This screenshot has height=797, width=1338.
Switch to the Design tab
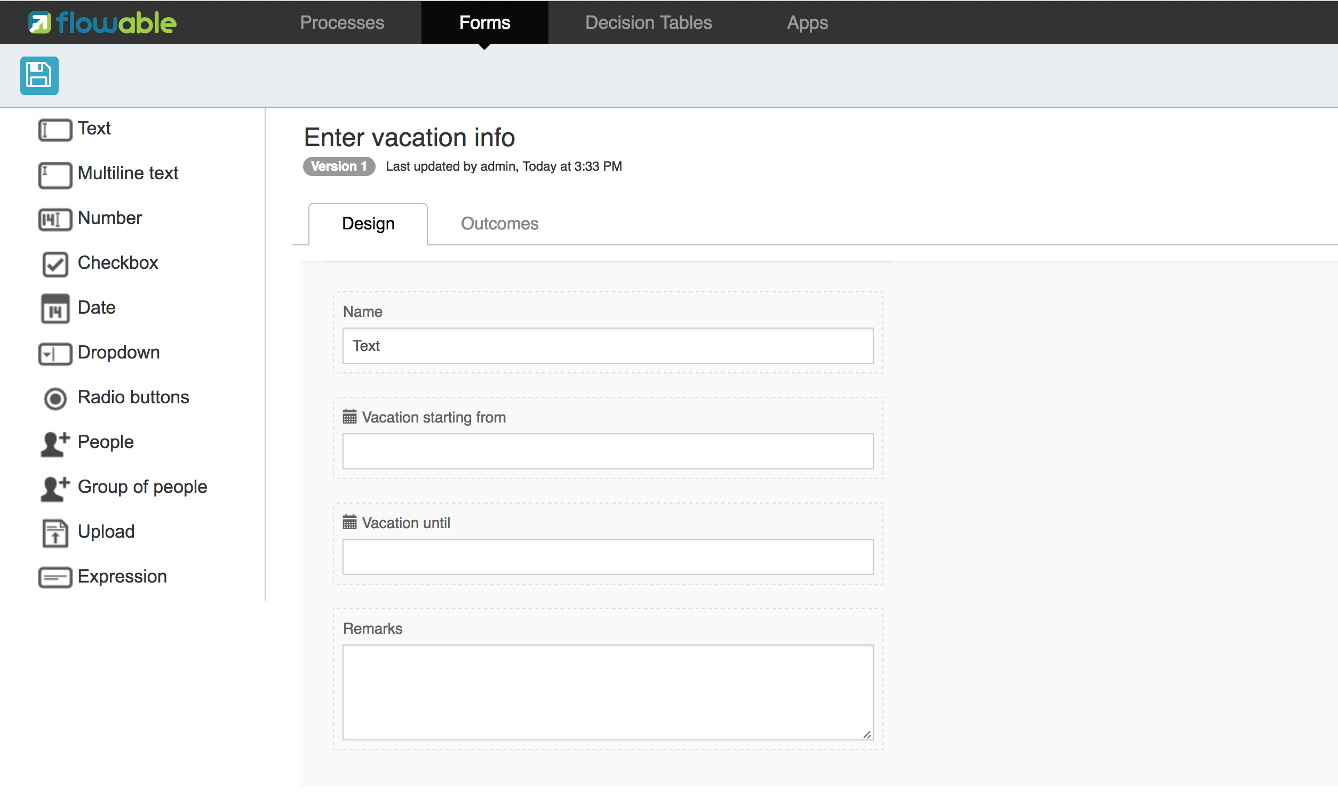tap(368, 224)
